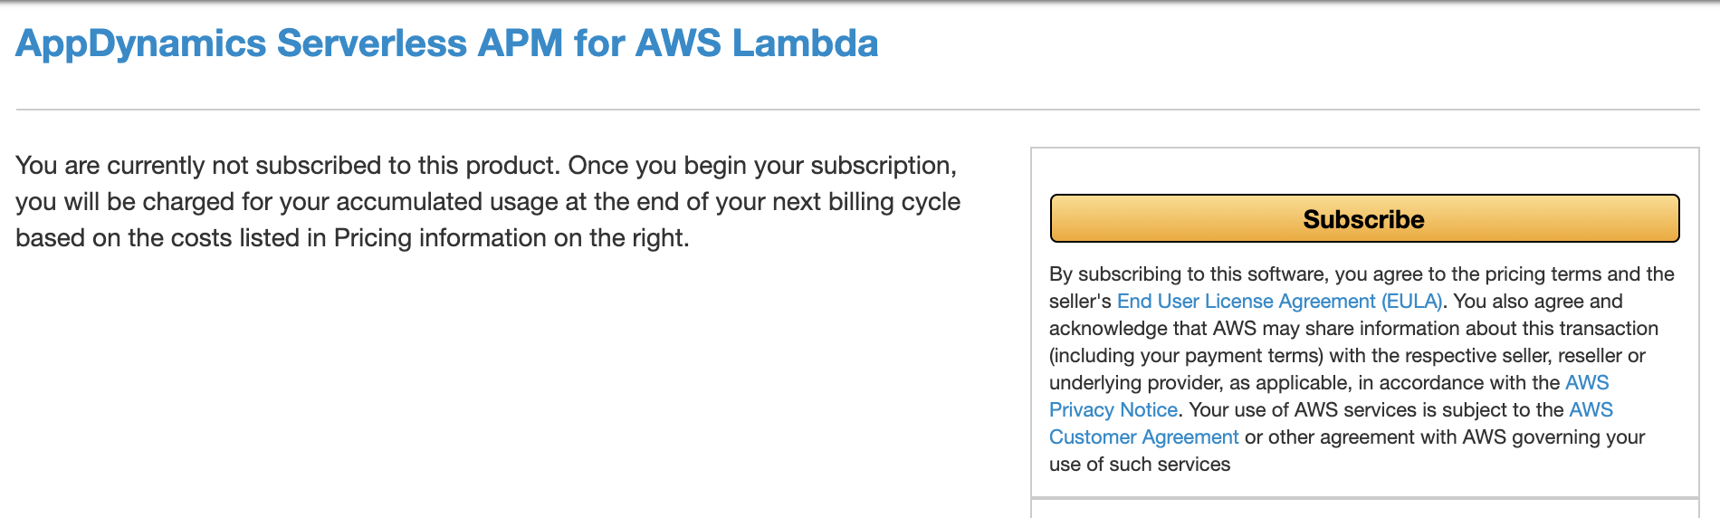The height and width of the screenshot is (518, 1720).
Task: Click the "use of such services" closing line
Action: 1140,465
